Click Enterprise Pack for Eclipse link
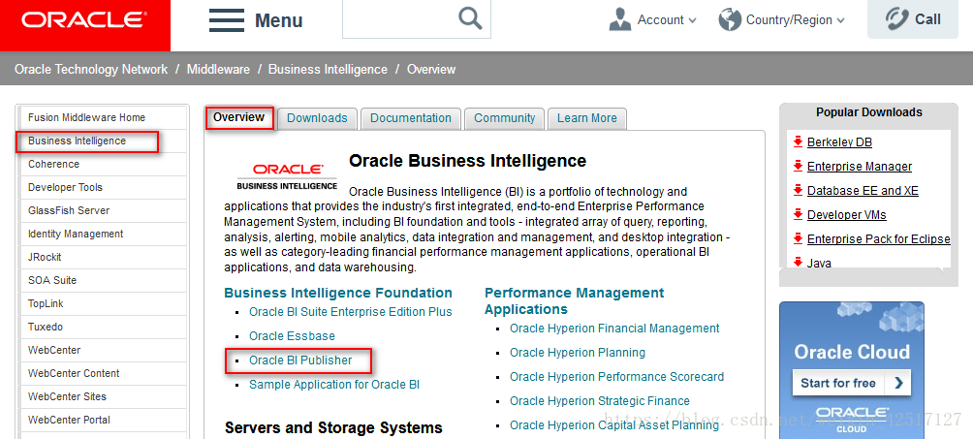This screenshot has height=439, width=973. 879,239
